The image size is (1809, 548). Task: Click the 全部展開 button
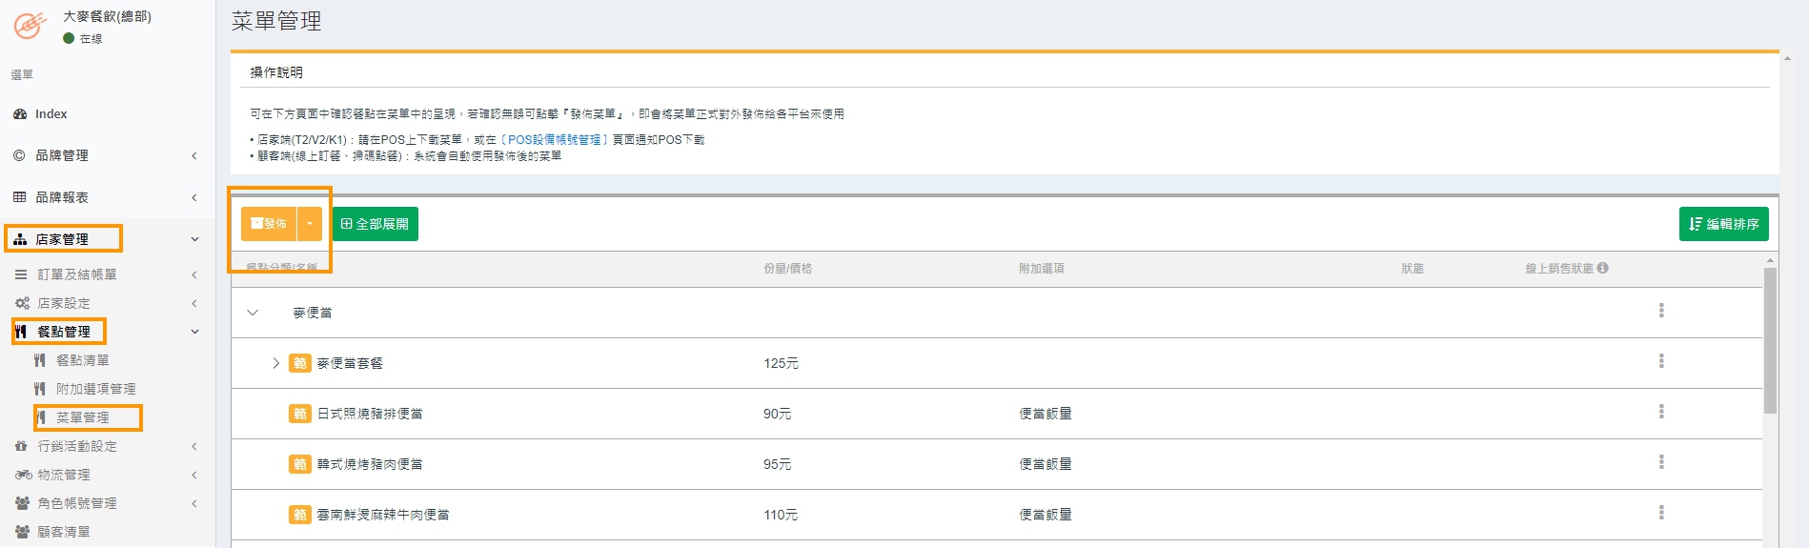(x=375, y=224)
